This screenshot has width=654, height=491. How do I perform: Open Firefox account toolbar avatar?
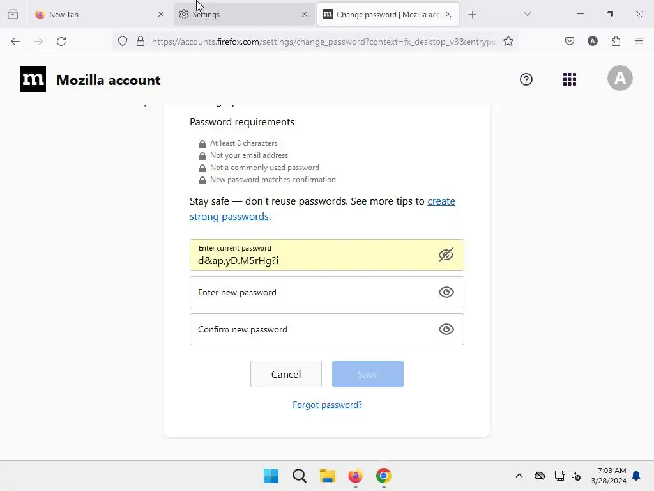tap(593, 41)
